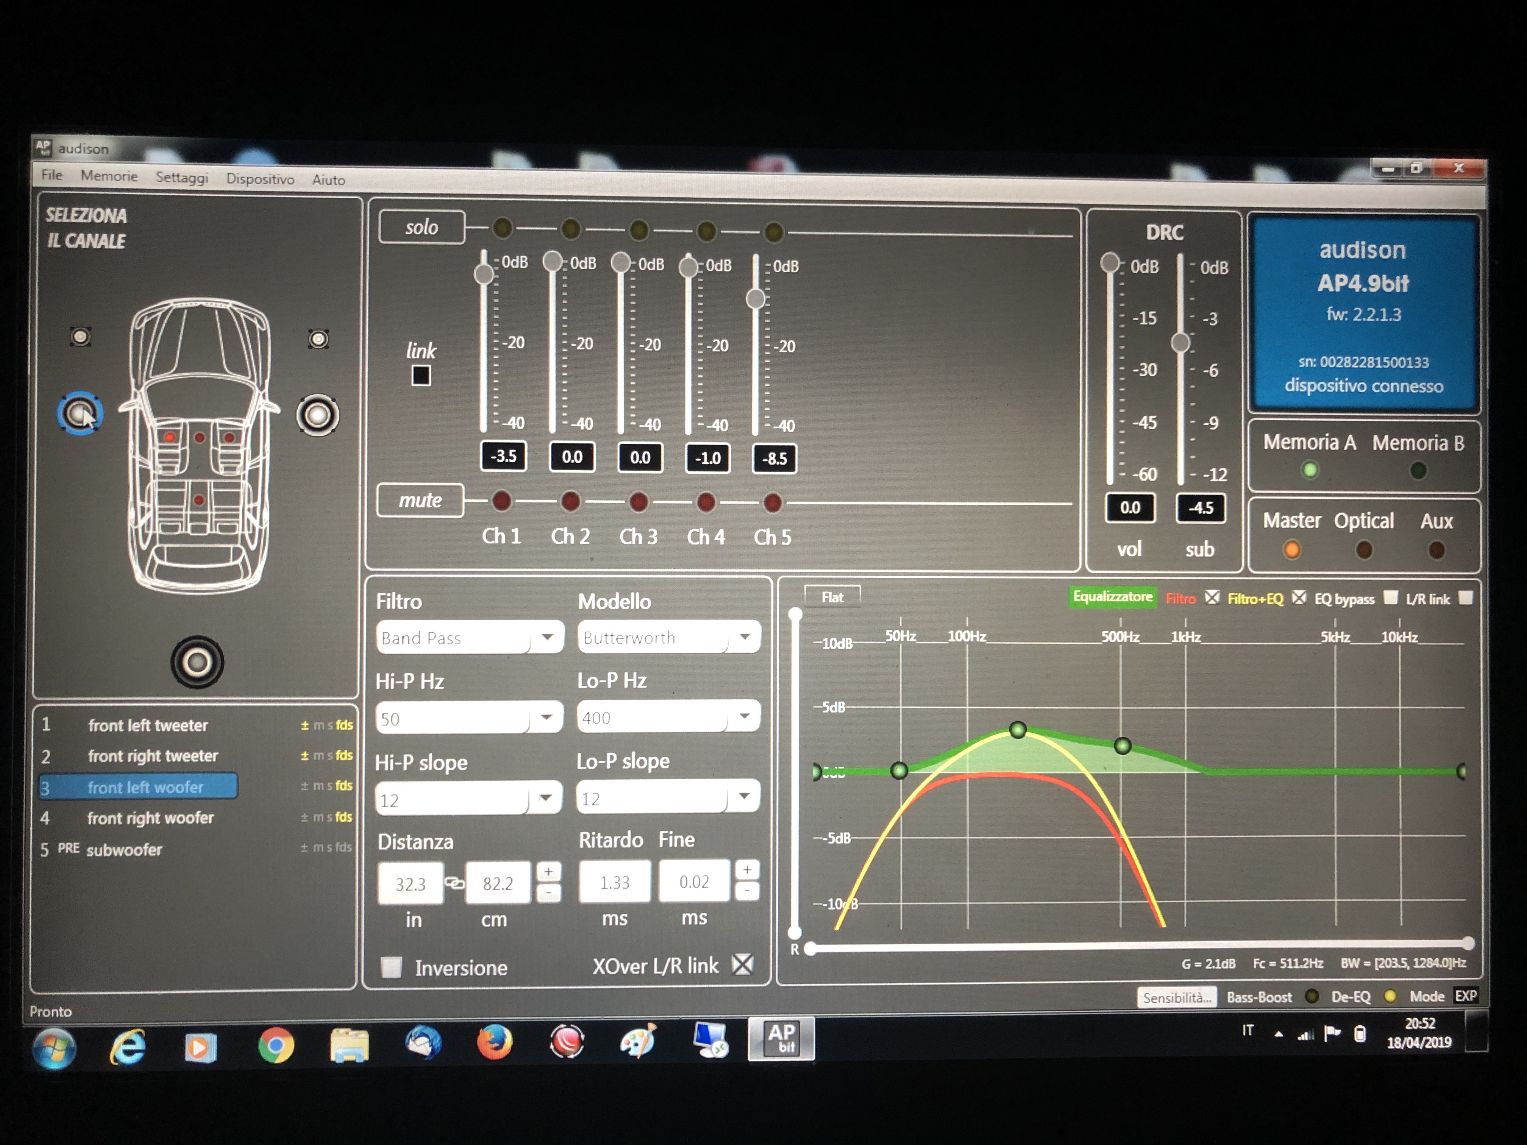Toggle the Bass-Boost indicator
Viewport: 1527px width, 1145px height.
point(1312,996)
